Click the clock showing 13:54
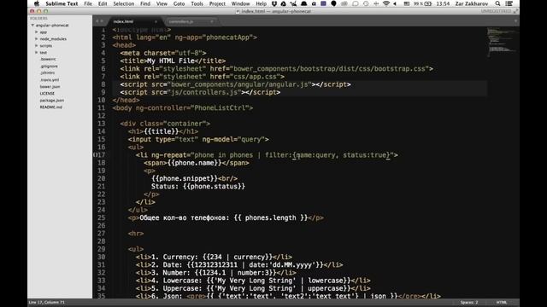Screen dimensions: 547x307 point(443,3)
